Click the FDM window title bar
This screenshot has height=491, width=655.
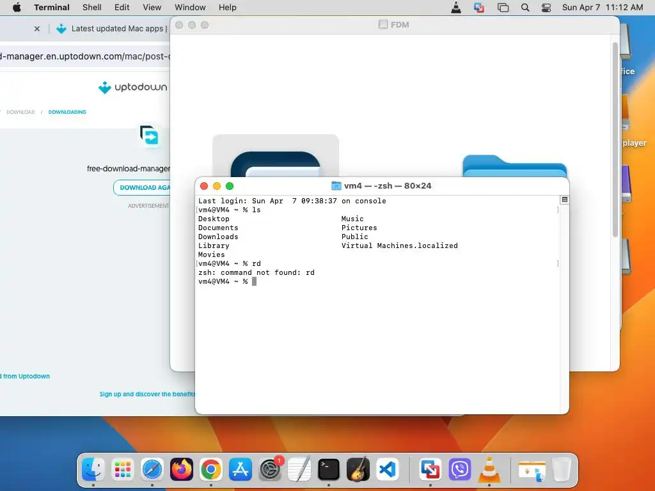394,25
